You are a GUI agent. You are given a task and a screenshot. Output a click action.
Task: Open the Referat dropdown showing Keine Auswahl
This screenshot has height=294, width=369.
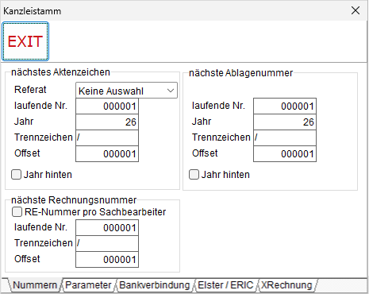126,91
